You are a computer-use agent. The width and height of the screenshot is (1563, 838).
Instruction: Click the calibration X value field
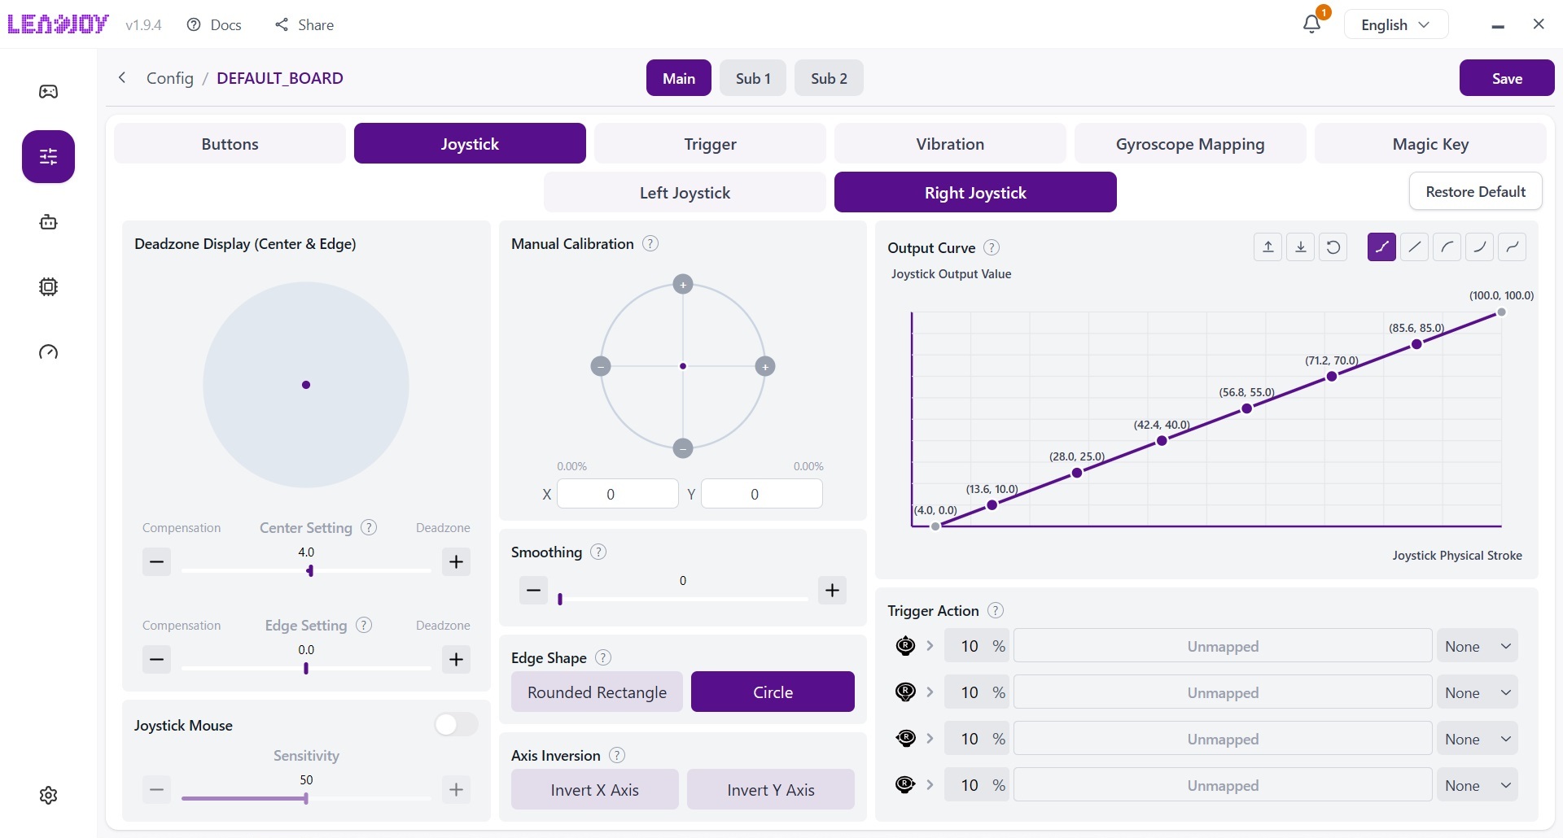tap(618, 494)
